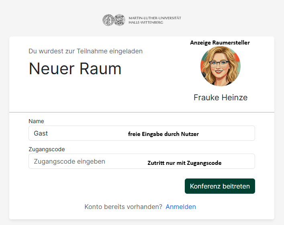Click the Du wurdest zur Teilnahme eingeladen text
Screen dimensions: 284x225
tap(86, 51)
